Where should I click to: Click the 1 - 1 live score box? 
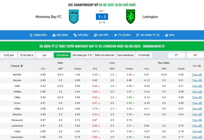pos(102,17)
